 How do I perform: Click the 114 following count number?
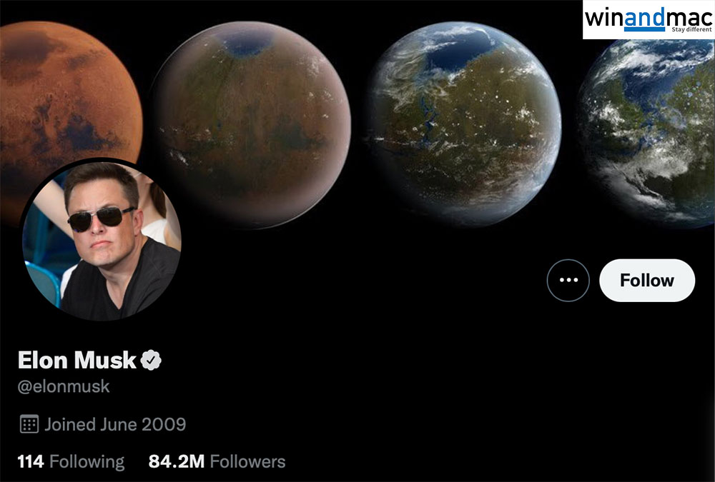point(31,461)
